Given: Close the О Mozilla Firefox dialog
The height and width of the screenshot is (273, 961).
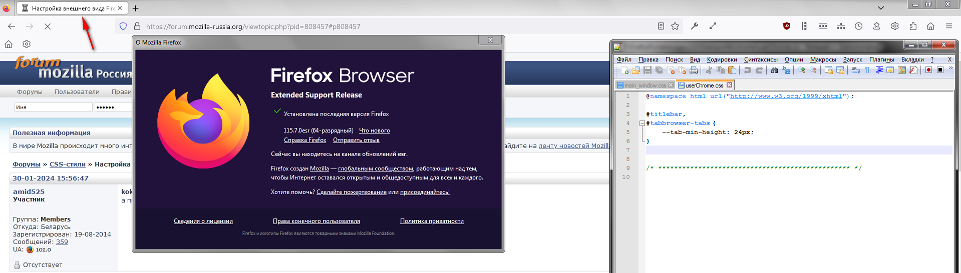Looking at the screenshot, I should click(490, 40).
